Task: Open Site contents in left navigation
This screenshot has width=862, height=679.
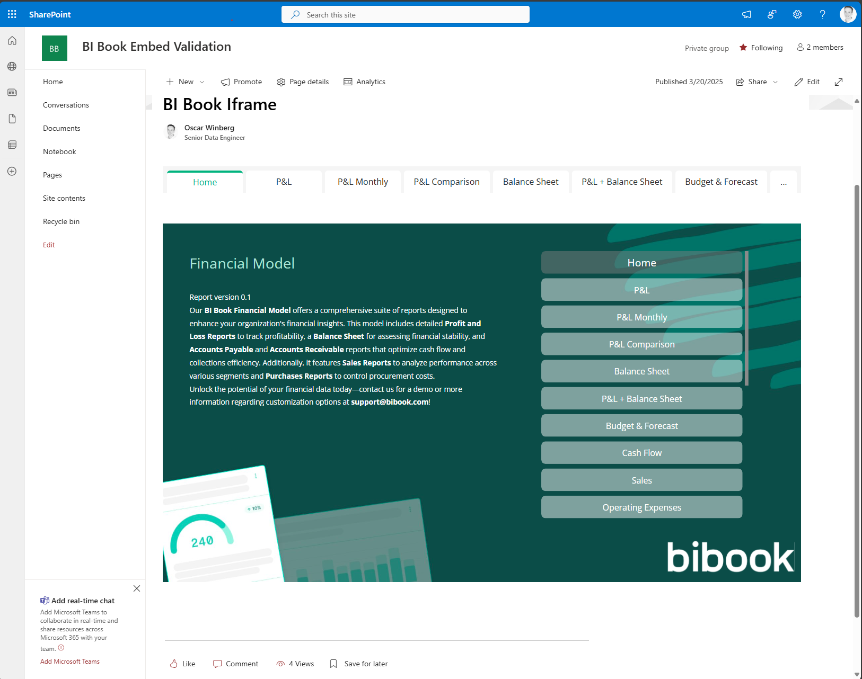Action: tap(64, 198)
